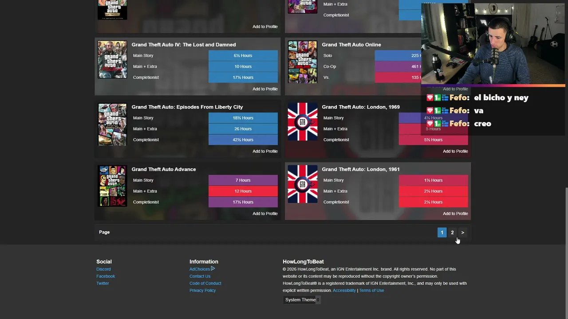568x319 pixels.
Task: Add London, 1961 to profile
Action: tap(455, 214)
